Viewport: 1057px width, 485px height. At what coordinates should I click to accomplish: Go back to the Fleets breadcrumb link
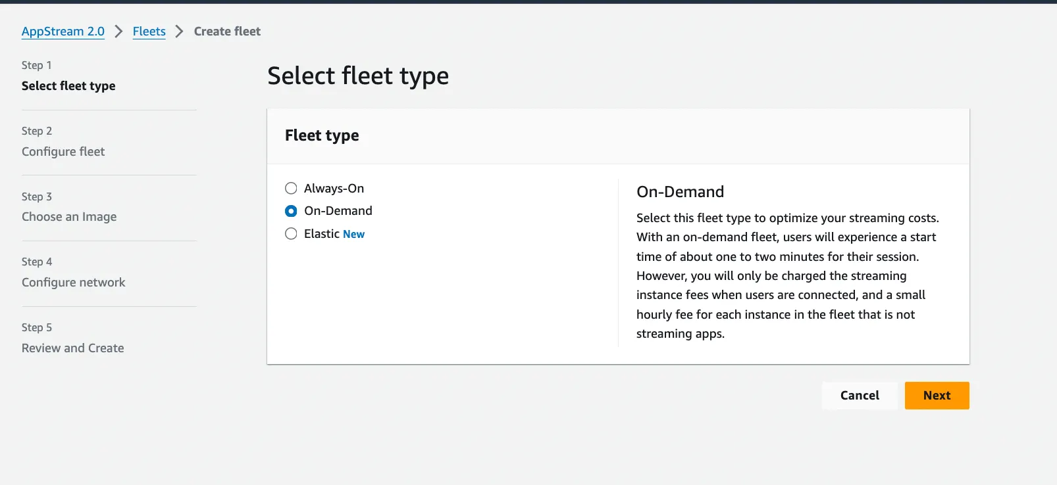click(149, 32)
